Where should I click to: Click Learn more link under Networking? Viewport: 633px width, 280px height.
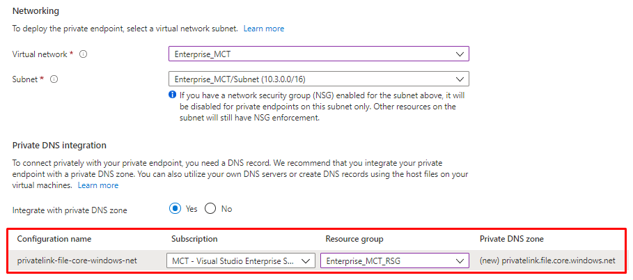tap(264, 29)
